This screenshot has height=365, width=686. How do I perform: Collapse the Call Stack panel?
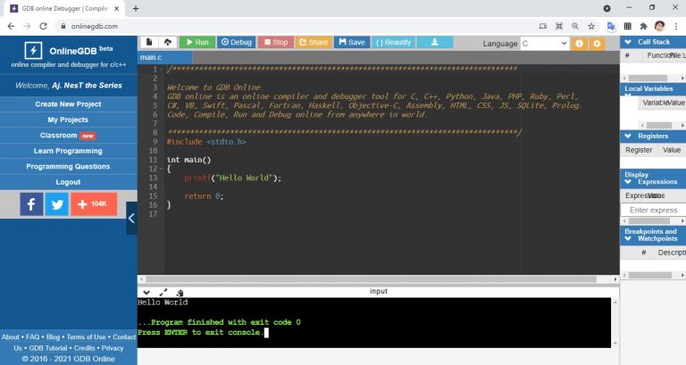628,42
